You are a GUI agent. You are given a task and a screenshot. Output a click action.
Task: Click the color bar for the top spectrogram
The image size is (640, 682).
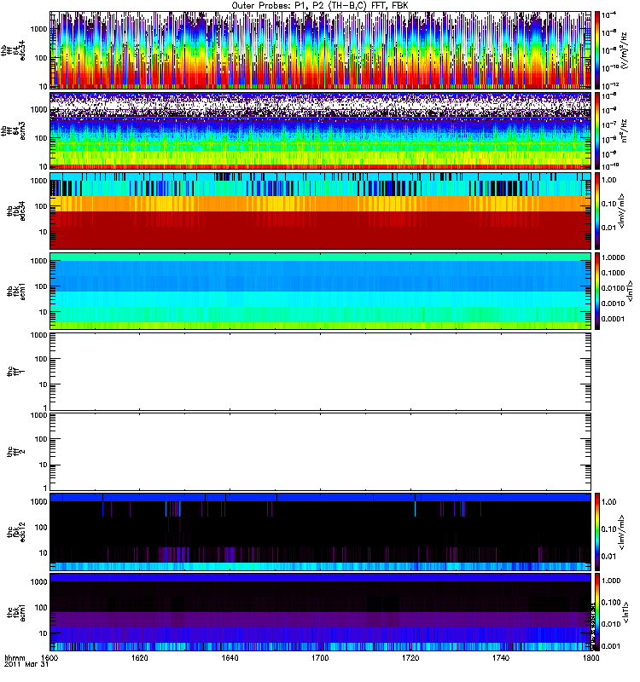[x=598, y=50]
